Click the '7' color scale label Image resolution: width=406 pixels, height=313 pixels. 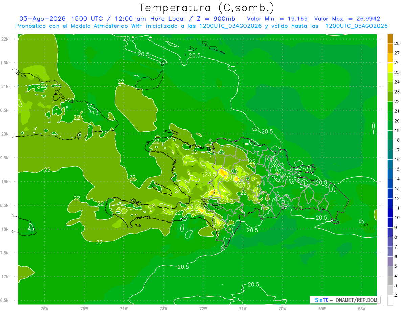click(396, 247)
